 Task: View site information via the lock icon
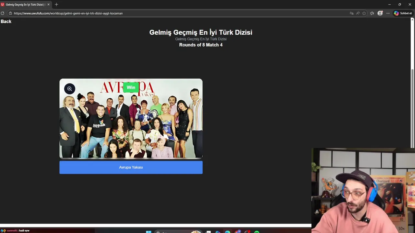coord(10,13)
